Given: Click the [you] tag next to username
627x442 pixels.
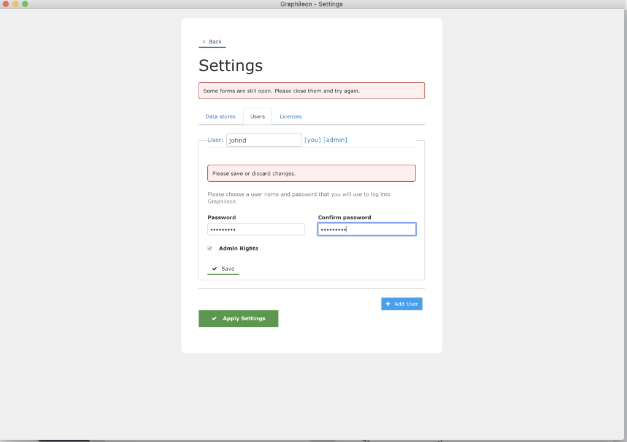Looking at the screenshot, I should tap(313, 140).
